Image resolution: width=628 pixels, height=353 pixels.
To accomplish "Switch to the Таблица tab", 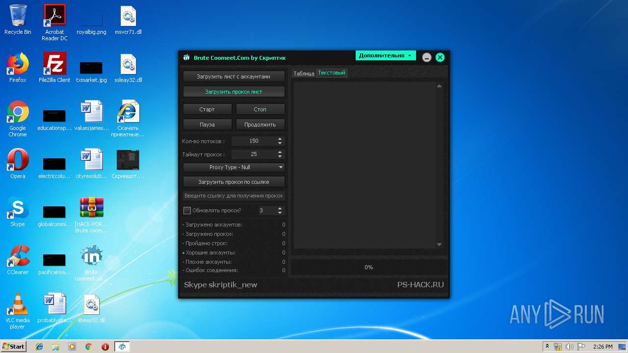I will tap(304, 74).
